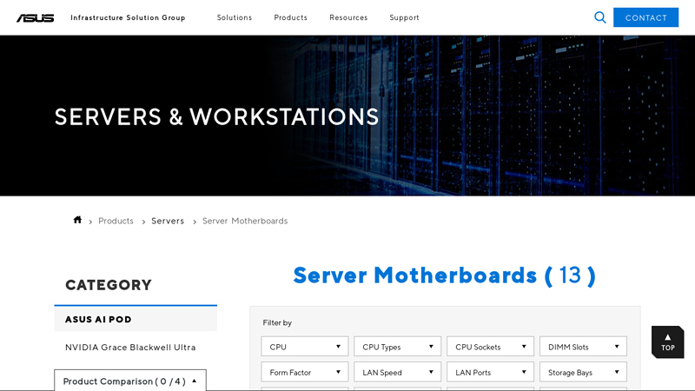Image resolution: width=695 pixels, height=391 pixels.
Task: Open the CPU filter dropdown
Action: pos(305,347)
